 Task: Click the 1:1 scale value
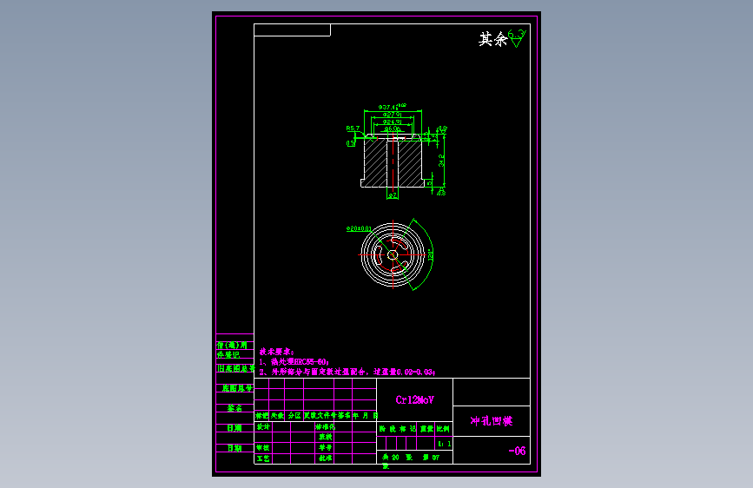[444, 445]
